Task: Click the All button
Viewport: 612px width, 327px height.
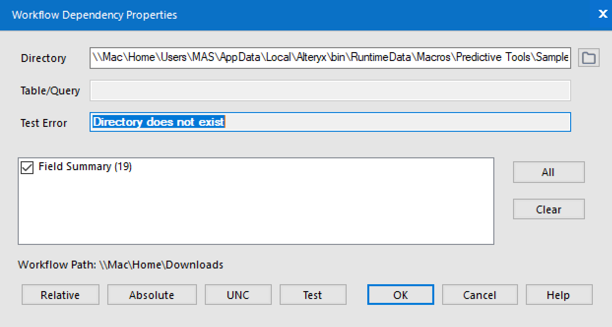Action: [x=548, y=172]
